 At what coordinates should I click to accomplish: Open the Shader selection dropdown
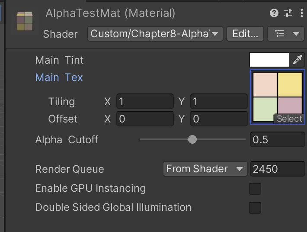coord(155,34)
